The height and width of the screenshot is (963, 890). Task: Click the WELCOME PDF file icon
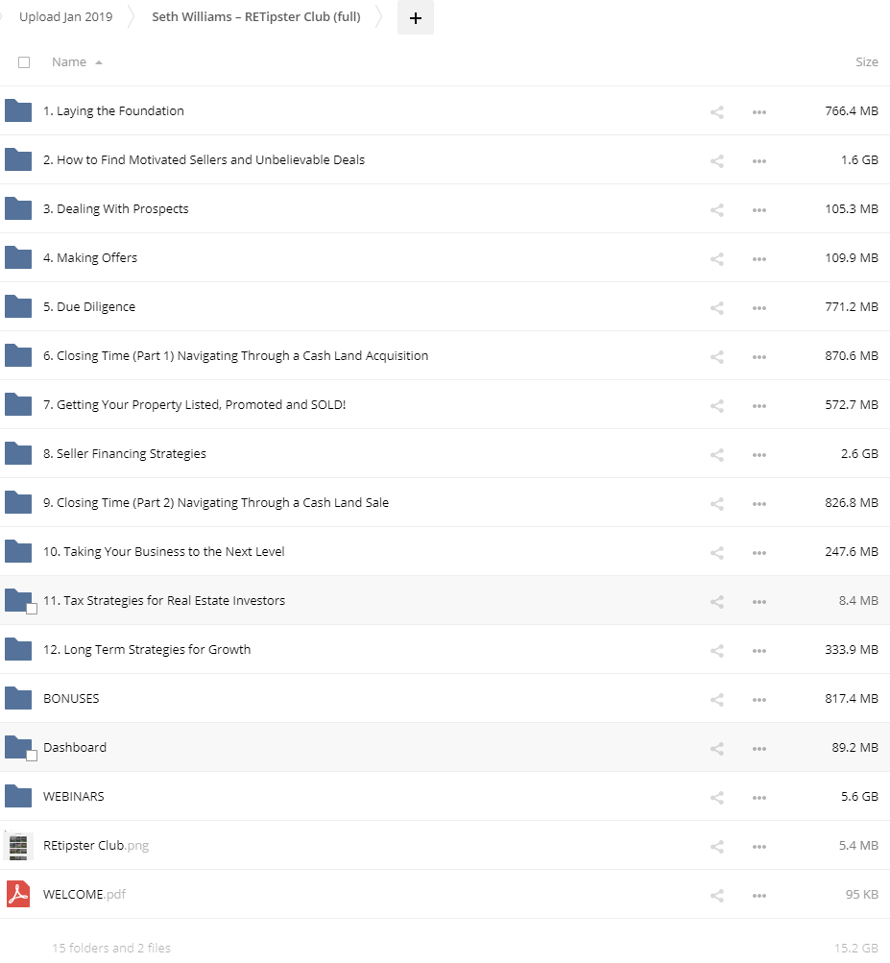(18, 894)
